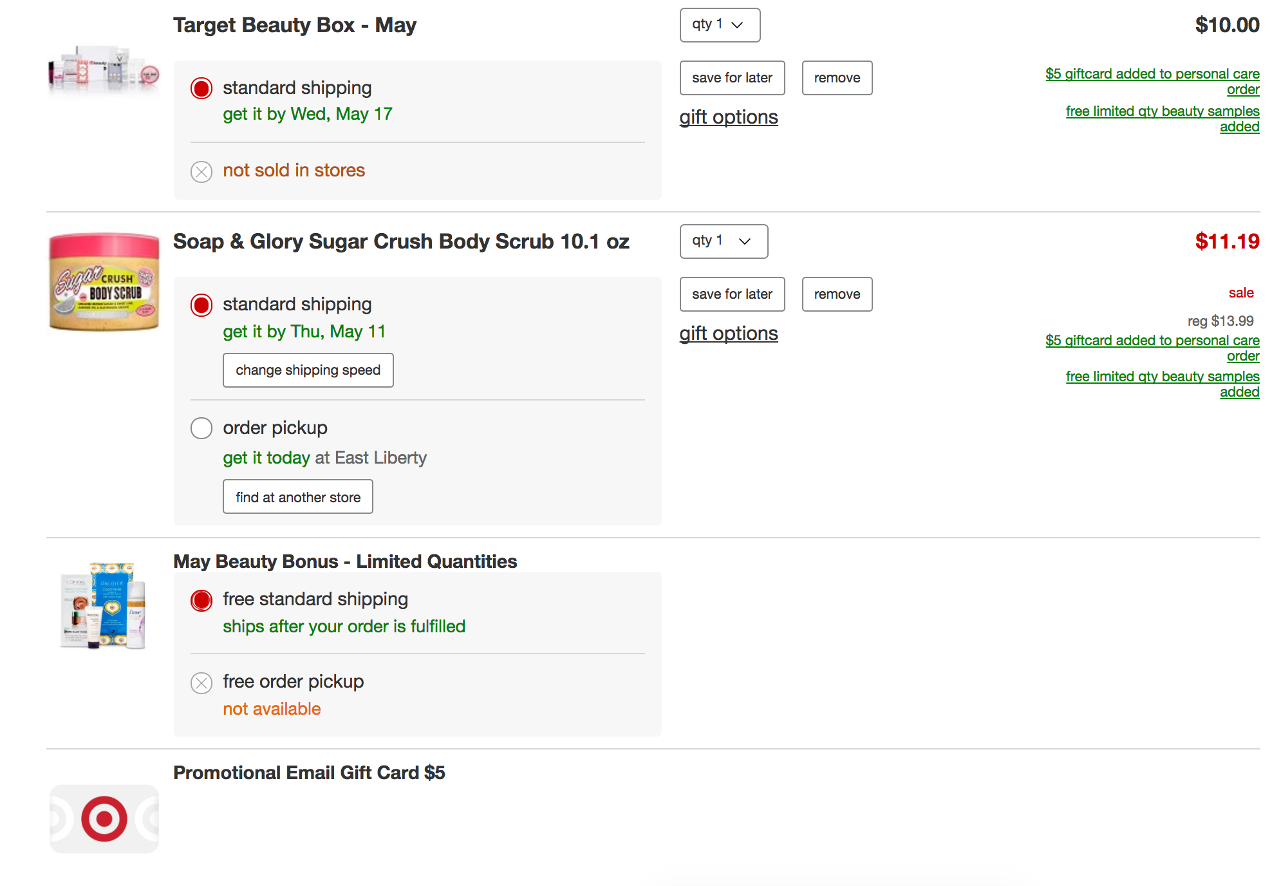The image size is (1272, 886).
Task: Click 'reg $13.99' regular price text
Action: coord(1221,321)
